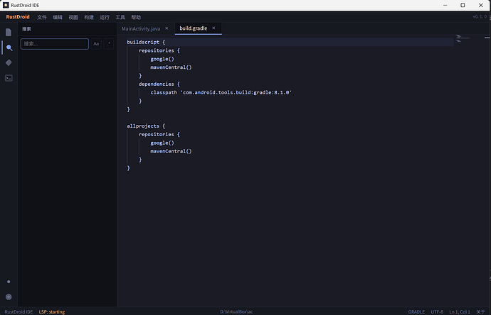Click the buildscript { code line
Screen dimensions: 491x315
(146, 42)
